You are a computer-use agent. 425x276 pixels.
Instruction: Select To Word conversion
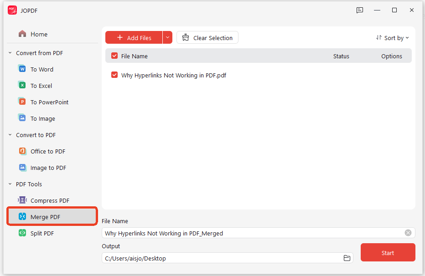(x=52, y=69)
